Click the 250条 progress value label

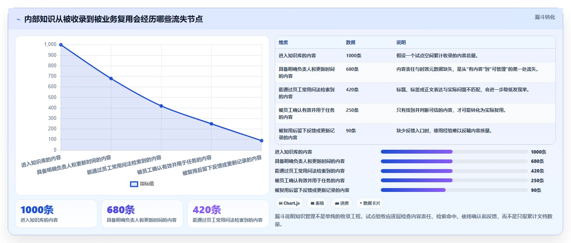[x=538, y=180]
